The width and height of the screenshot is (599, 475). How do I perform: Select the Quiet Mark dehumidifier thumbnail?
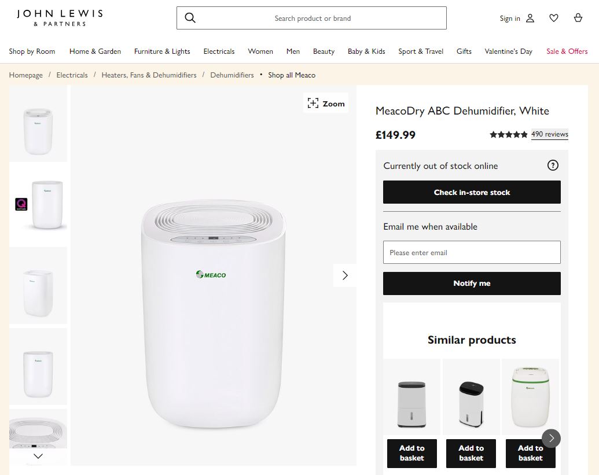click(x=38, y=205)
